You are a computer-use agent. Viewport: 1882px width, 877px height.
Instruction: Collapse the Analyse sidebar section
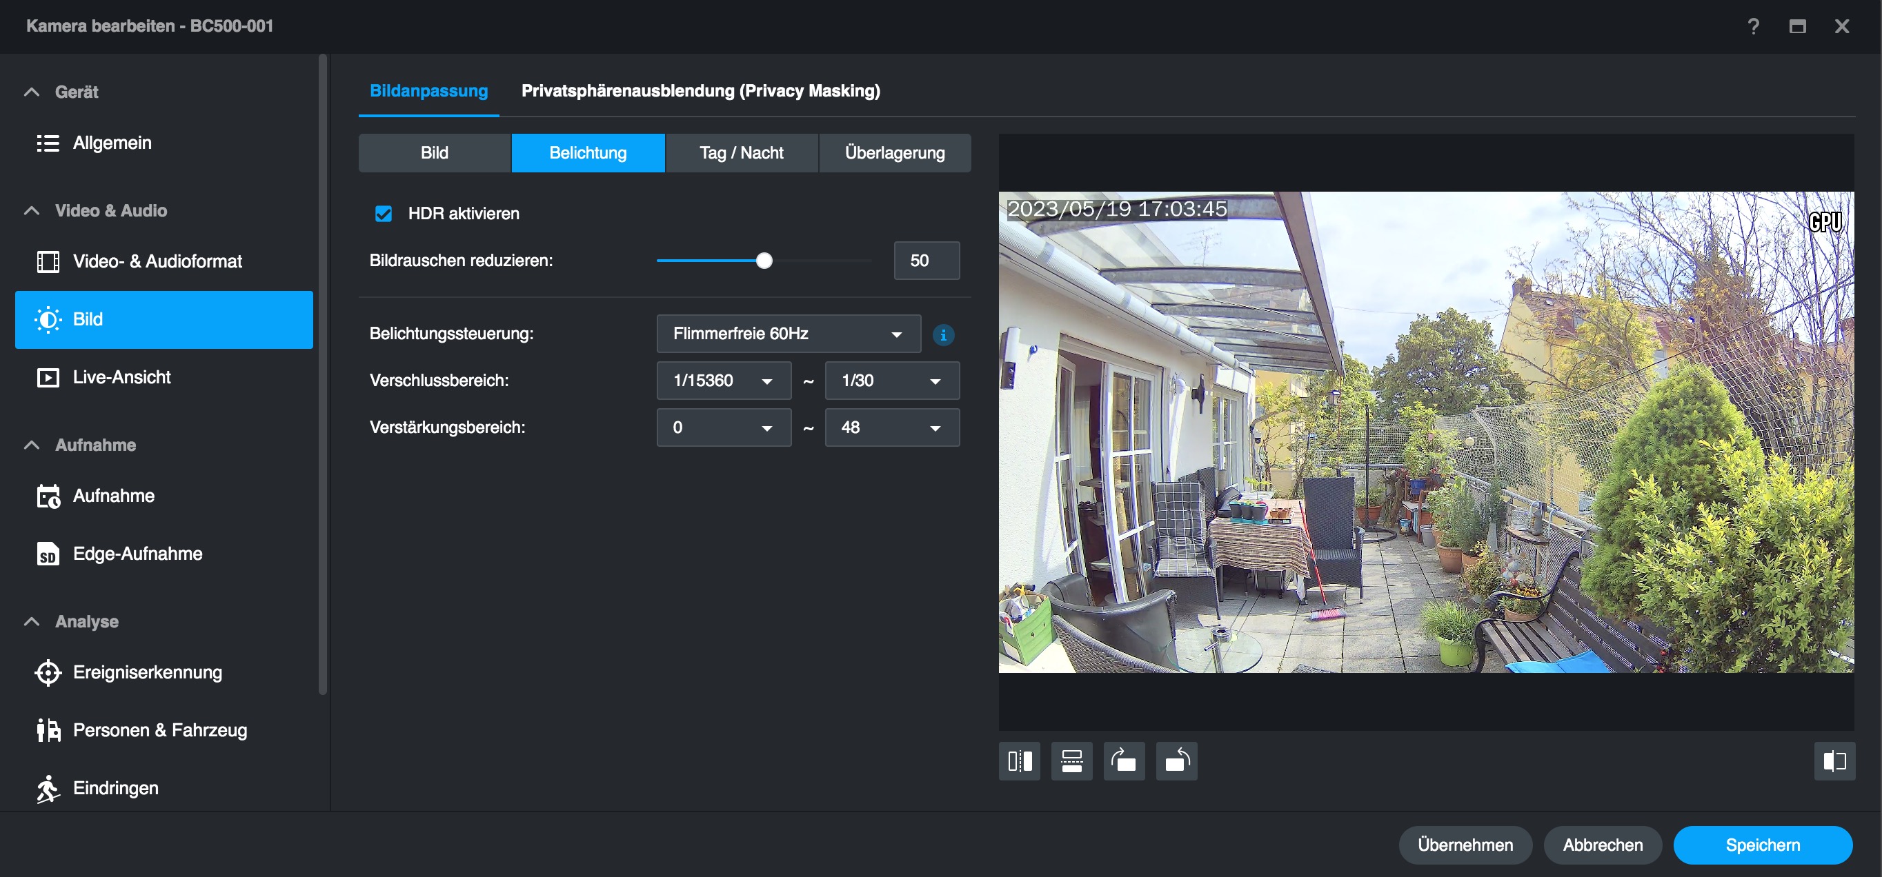point(32,621)
